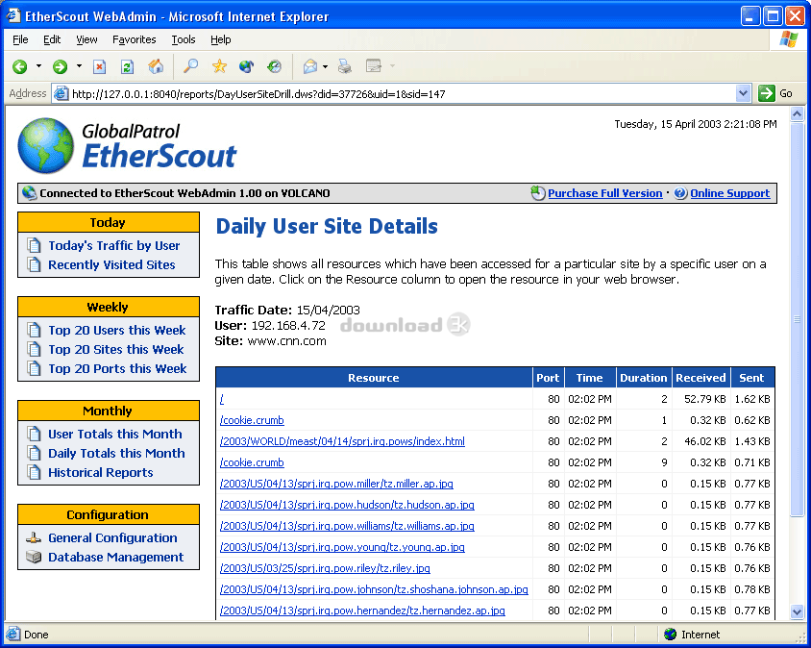Click the Stop page loading icon
The width and height of the screenshot is (811, 648).
click(x=99, y=66)
